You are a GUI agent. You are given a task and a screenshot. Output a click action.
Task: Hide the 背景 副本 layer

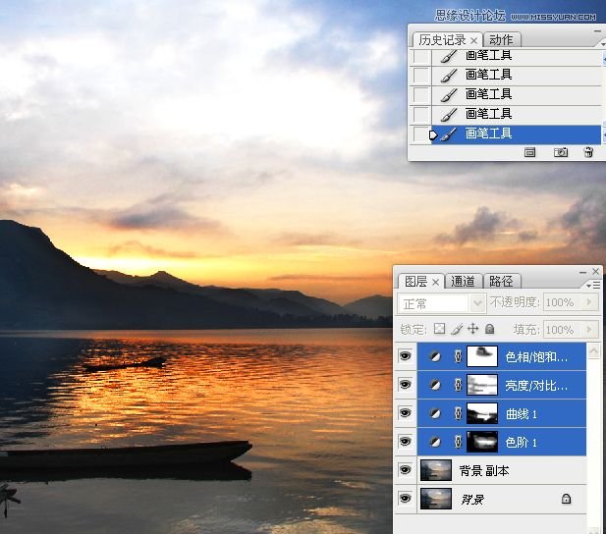coord(405,470)
